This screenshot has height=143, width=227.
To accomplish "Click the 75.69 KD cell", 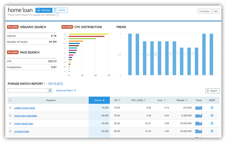I will 117,108.
